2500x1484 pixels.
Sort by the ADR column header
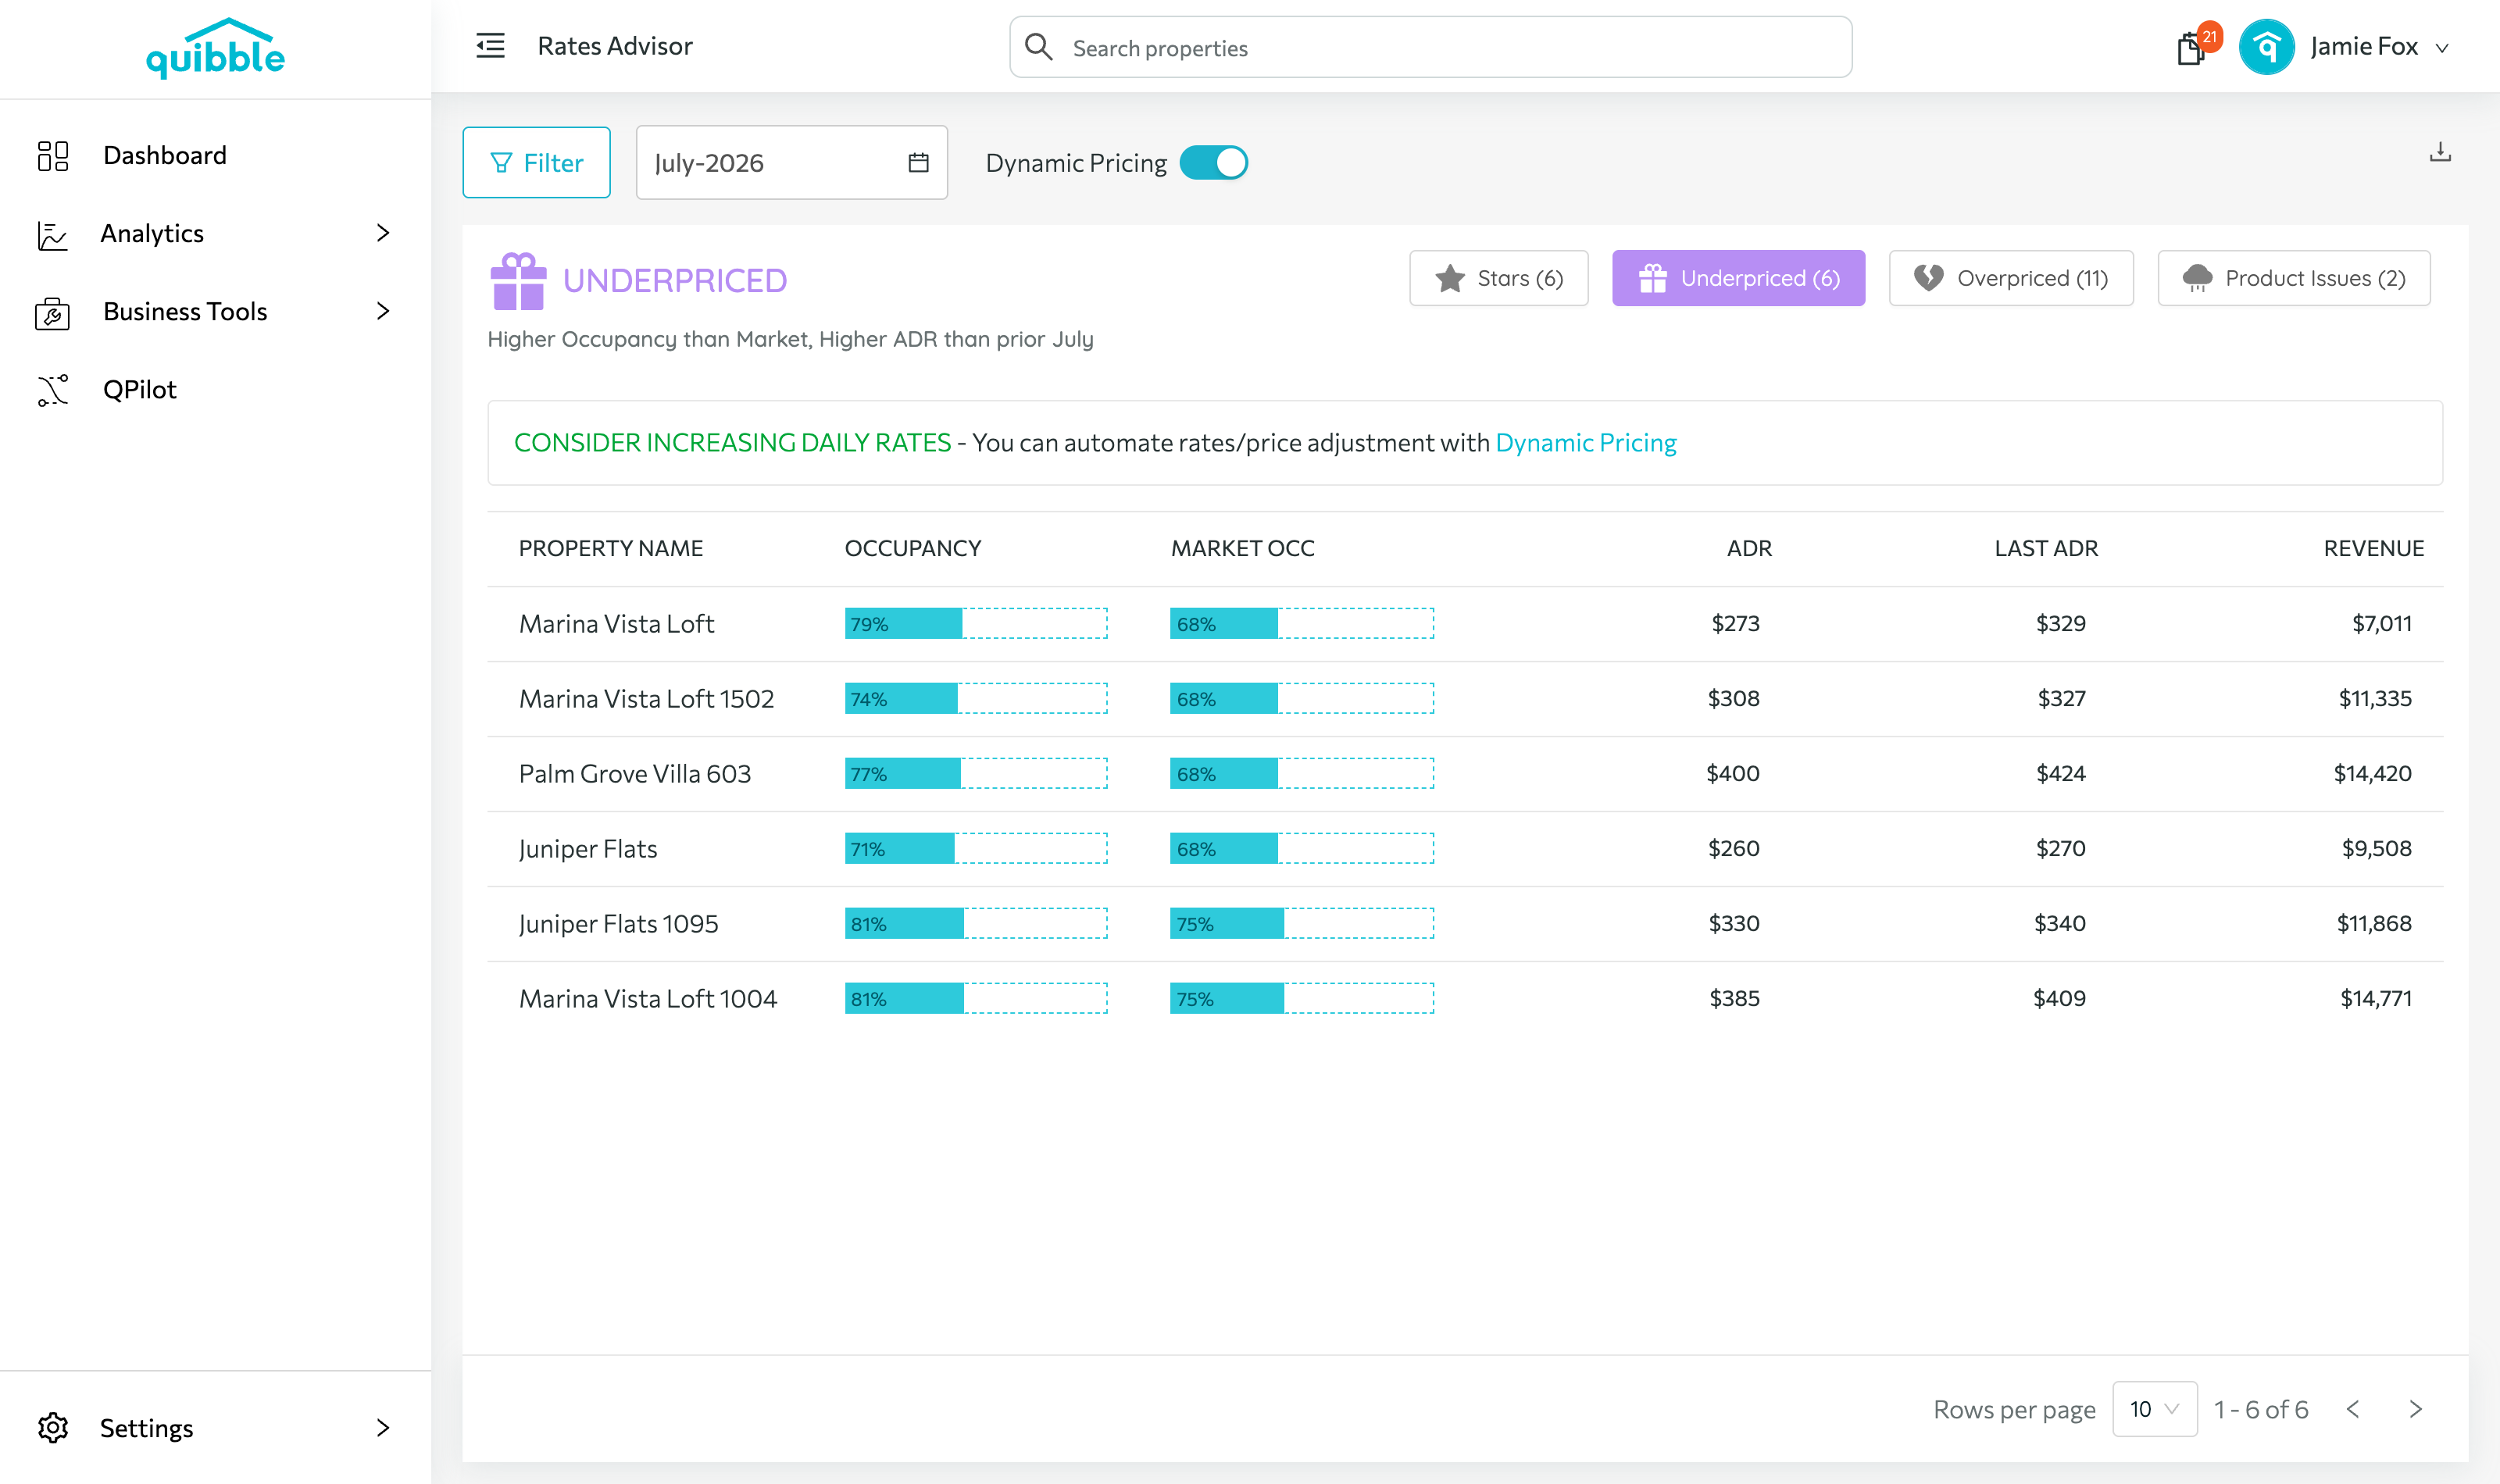point(1749,549)
